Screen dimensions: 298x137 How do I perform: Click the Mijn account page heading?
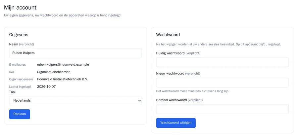20,8
